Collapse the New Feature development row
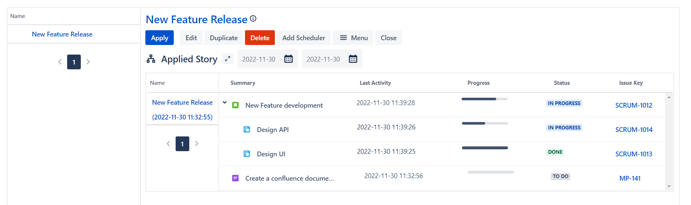Screen dimensions: 691x205 coord(225,103)
